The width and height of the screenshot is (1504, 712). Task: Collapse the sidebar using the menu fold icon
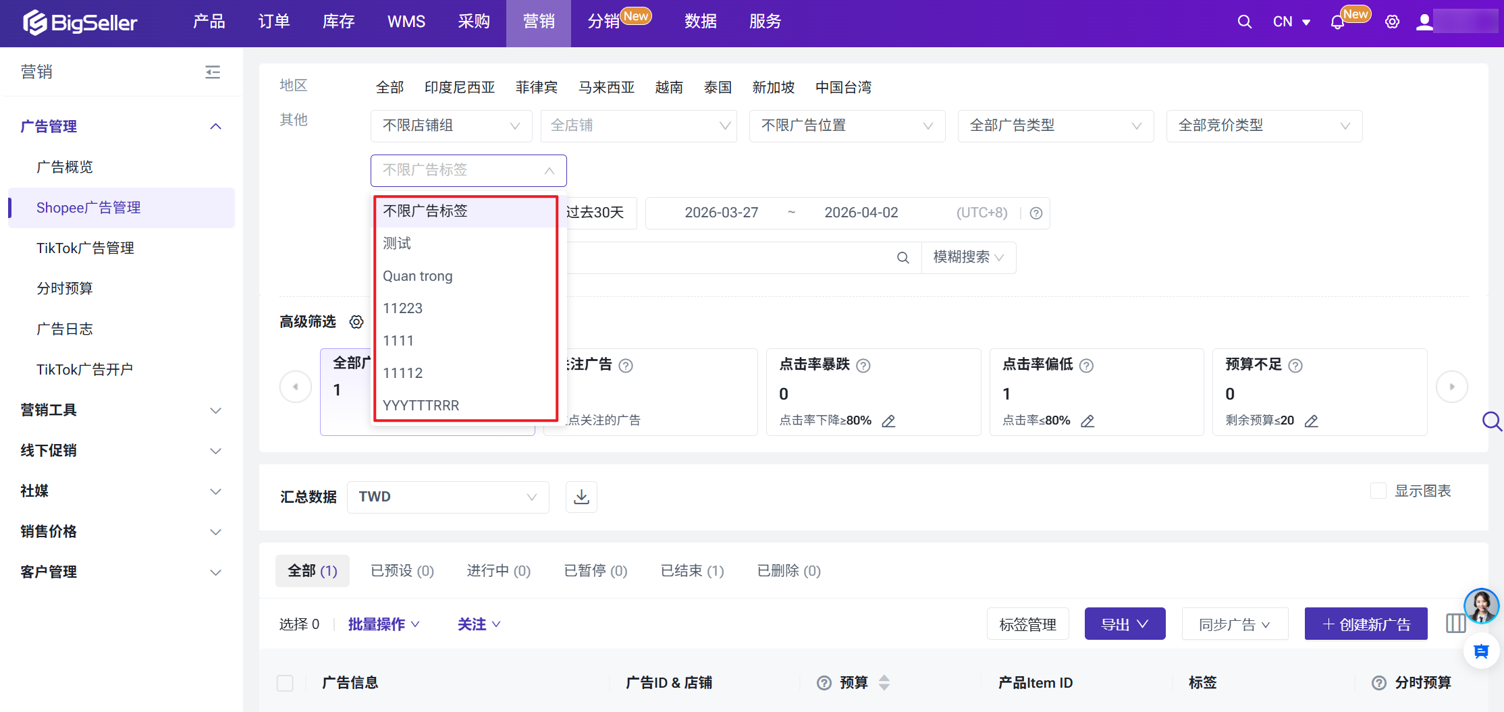click(x=213, y=72)
